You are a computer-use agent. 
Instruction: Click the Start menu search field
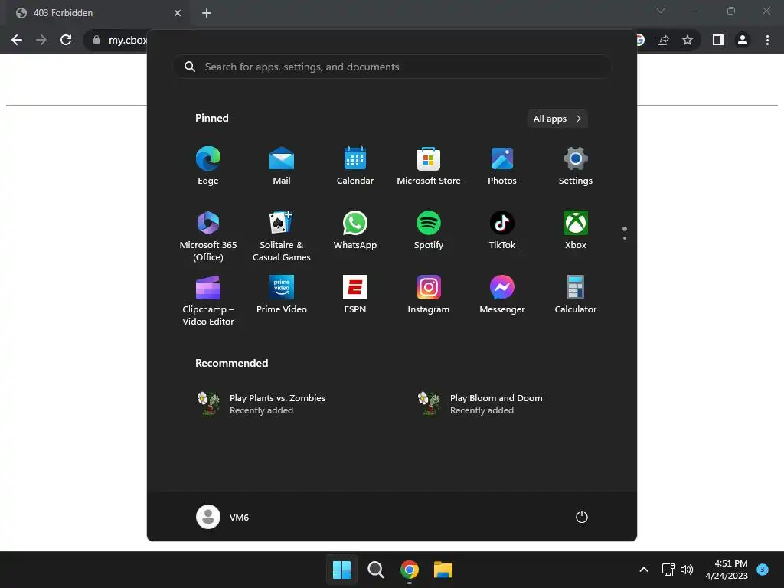click(x=391, y=67)
